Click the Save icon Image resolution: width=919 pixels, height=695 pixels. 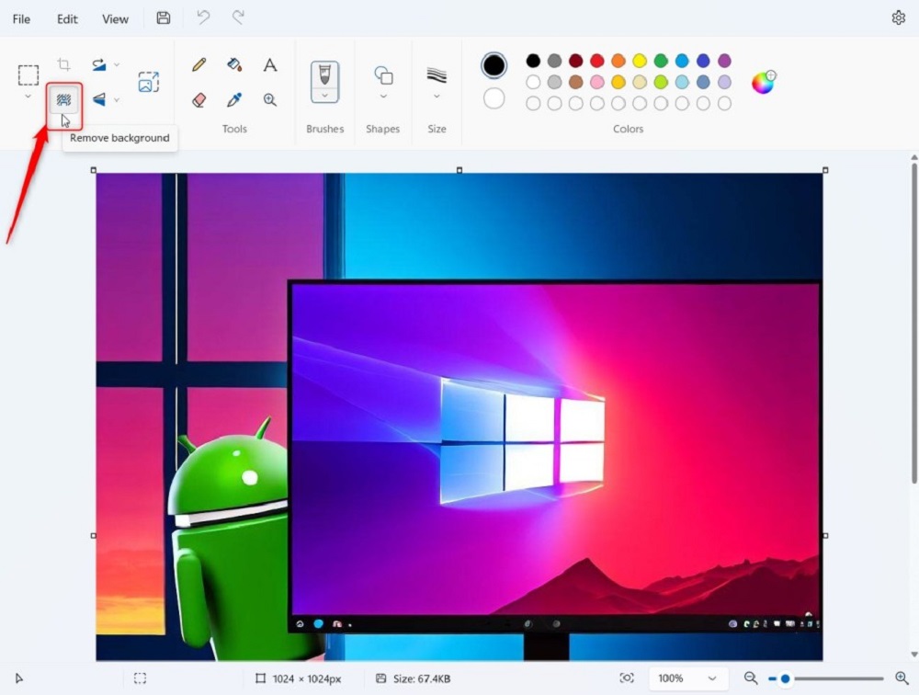point(163,17)
